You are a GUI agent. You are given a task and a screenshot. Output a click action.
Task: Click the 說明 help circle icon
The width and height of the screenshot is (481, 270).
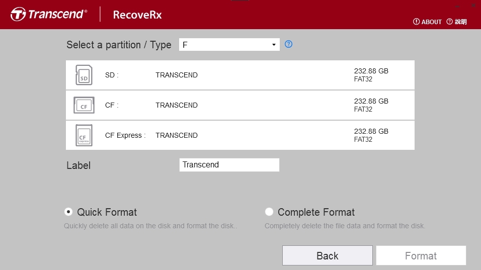(x=449, y=22)
